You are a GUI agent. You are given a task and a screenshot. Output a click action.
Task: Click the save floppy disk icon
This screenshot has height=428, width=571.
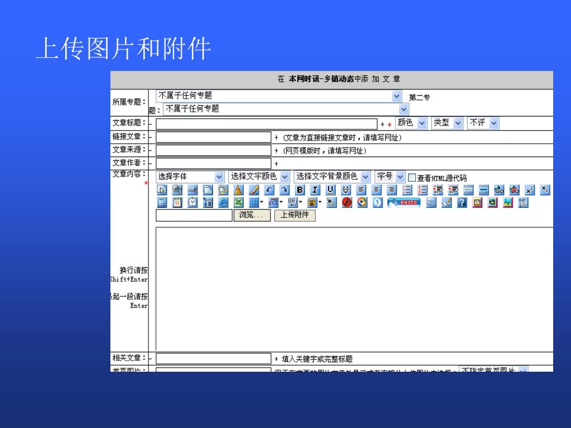coord(477,202)
